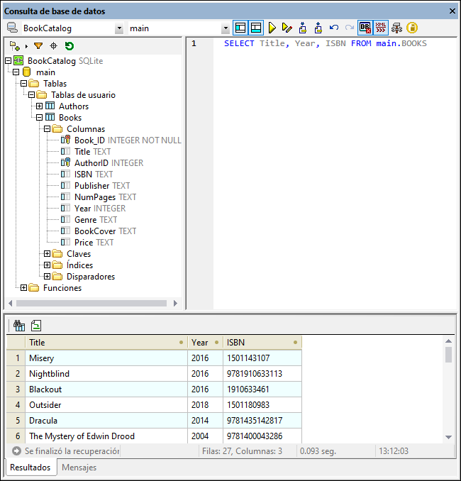Image resolution: width=461 pixels, height=481 pixels.
Task: Click the undo arrow in toolbar
Action: click(333, 28)
